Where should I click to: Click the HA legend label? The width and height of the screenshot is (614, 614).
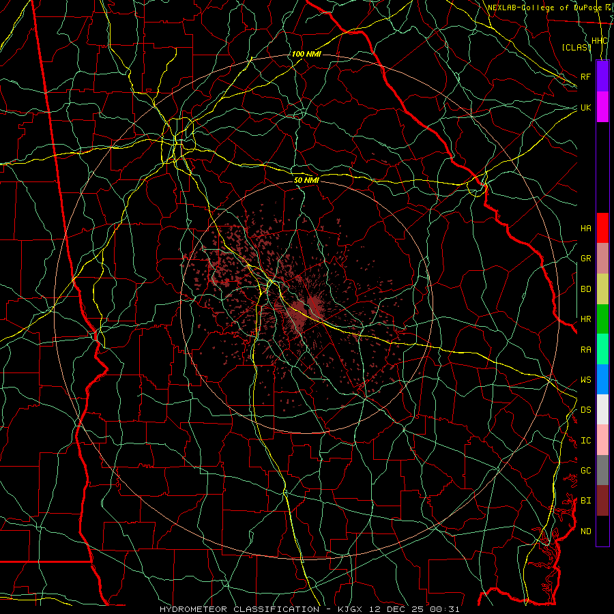(x=586, y=229)
